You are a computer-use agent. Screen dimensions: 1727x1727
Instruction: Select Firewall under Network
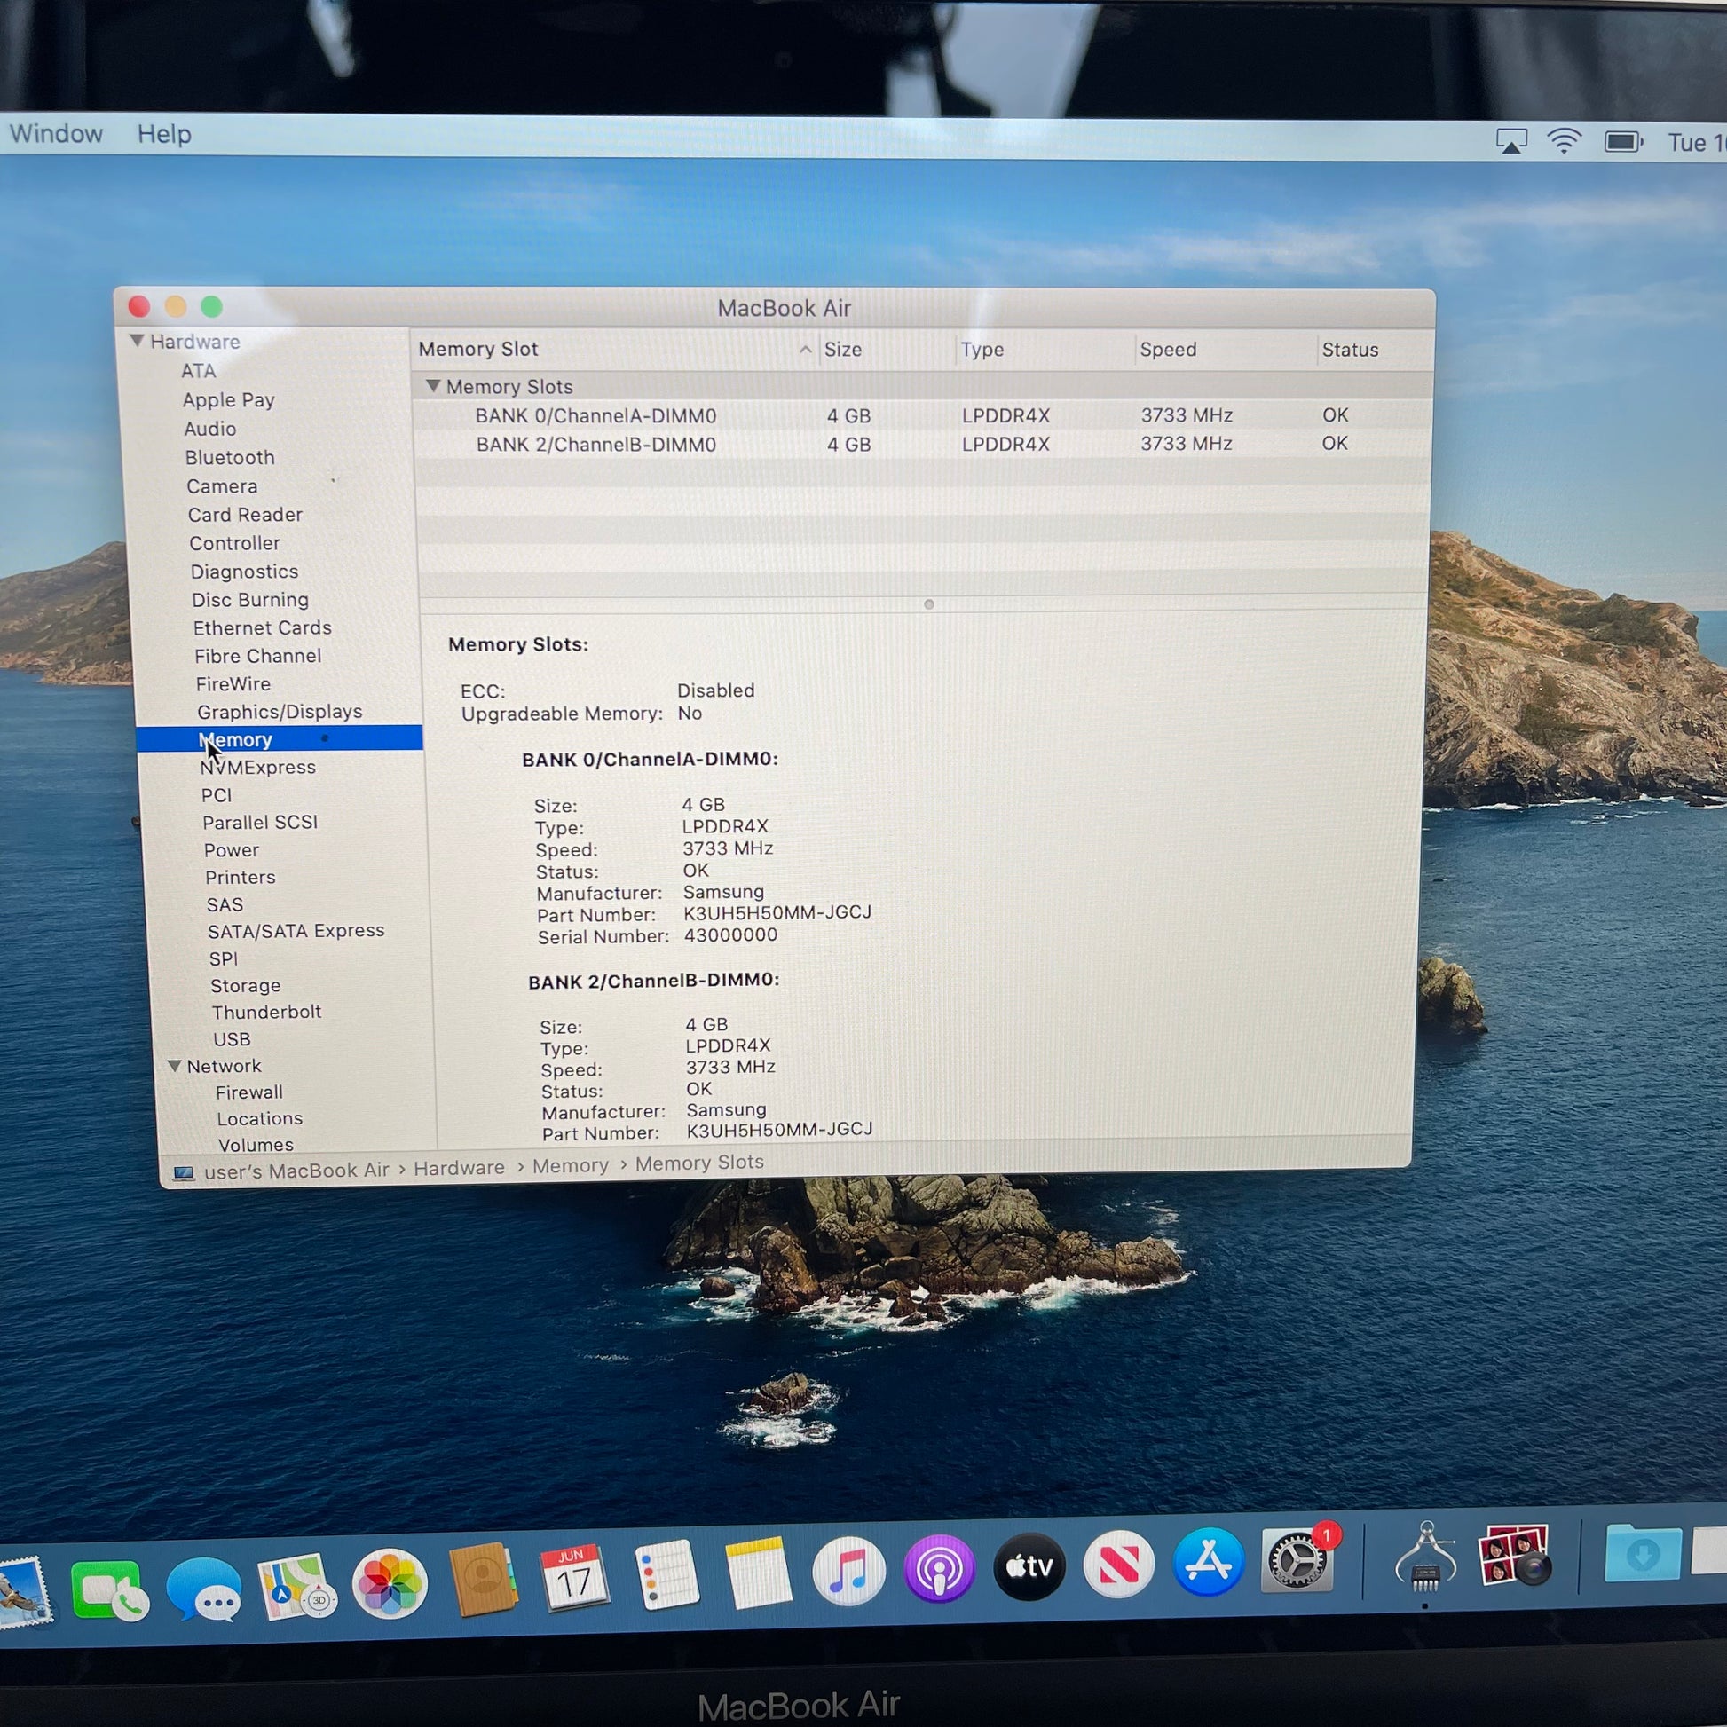pyautogui.click(x=248, y=1092)
